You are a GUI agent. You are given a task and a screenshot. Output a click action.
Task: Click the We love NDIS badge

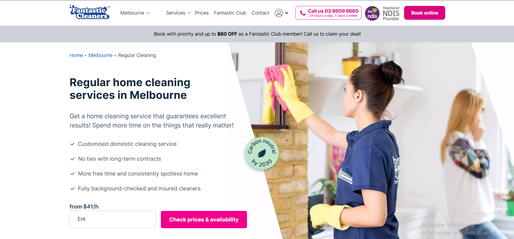coord(372,13)
